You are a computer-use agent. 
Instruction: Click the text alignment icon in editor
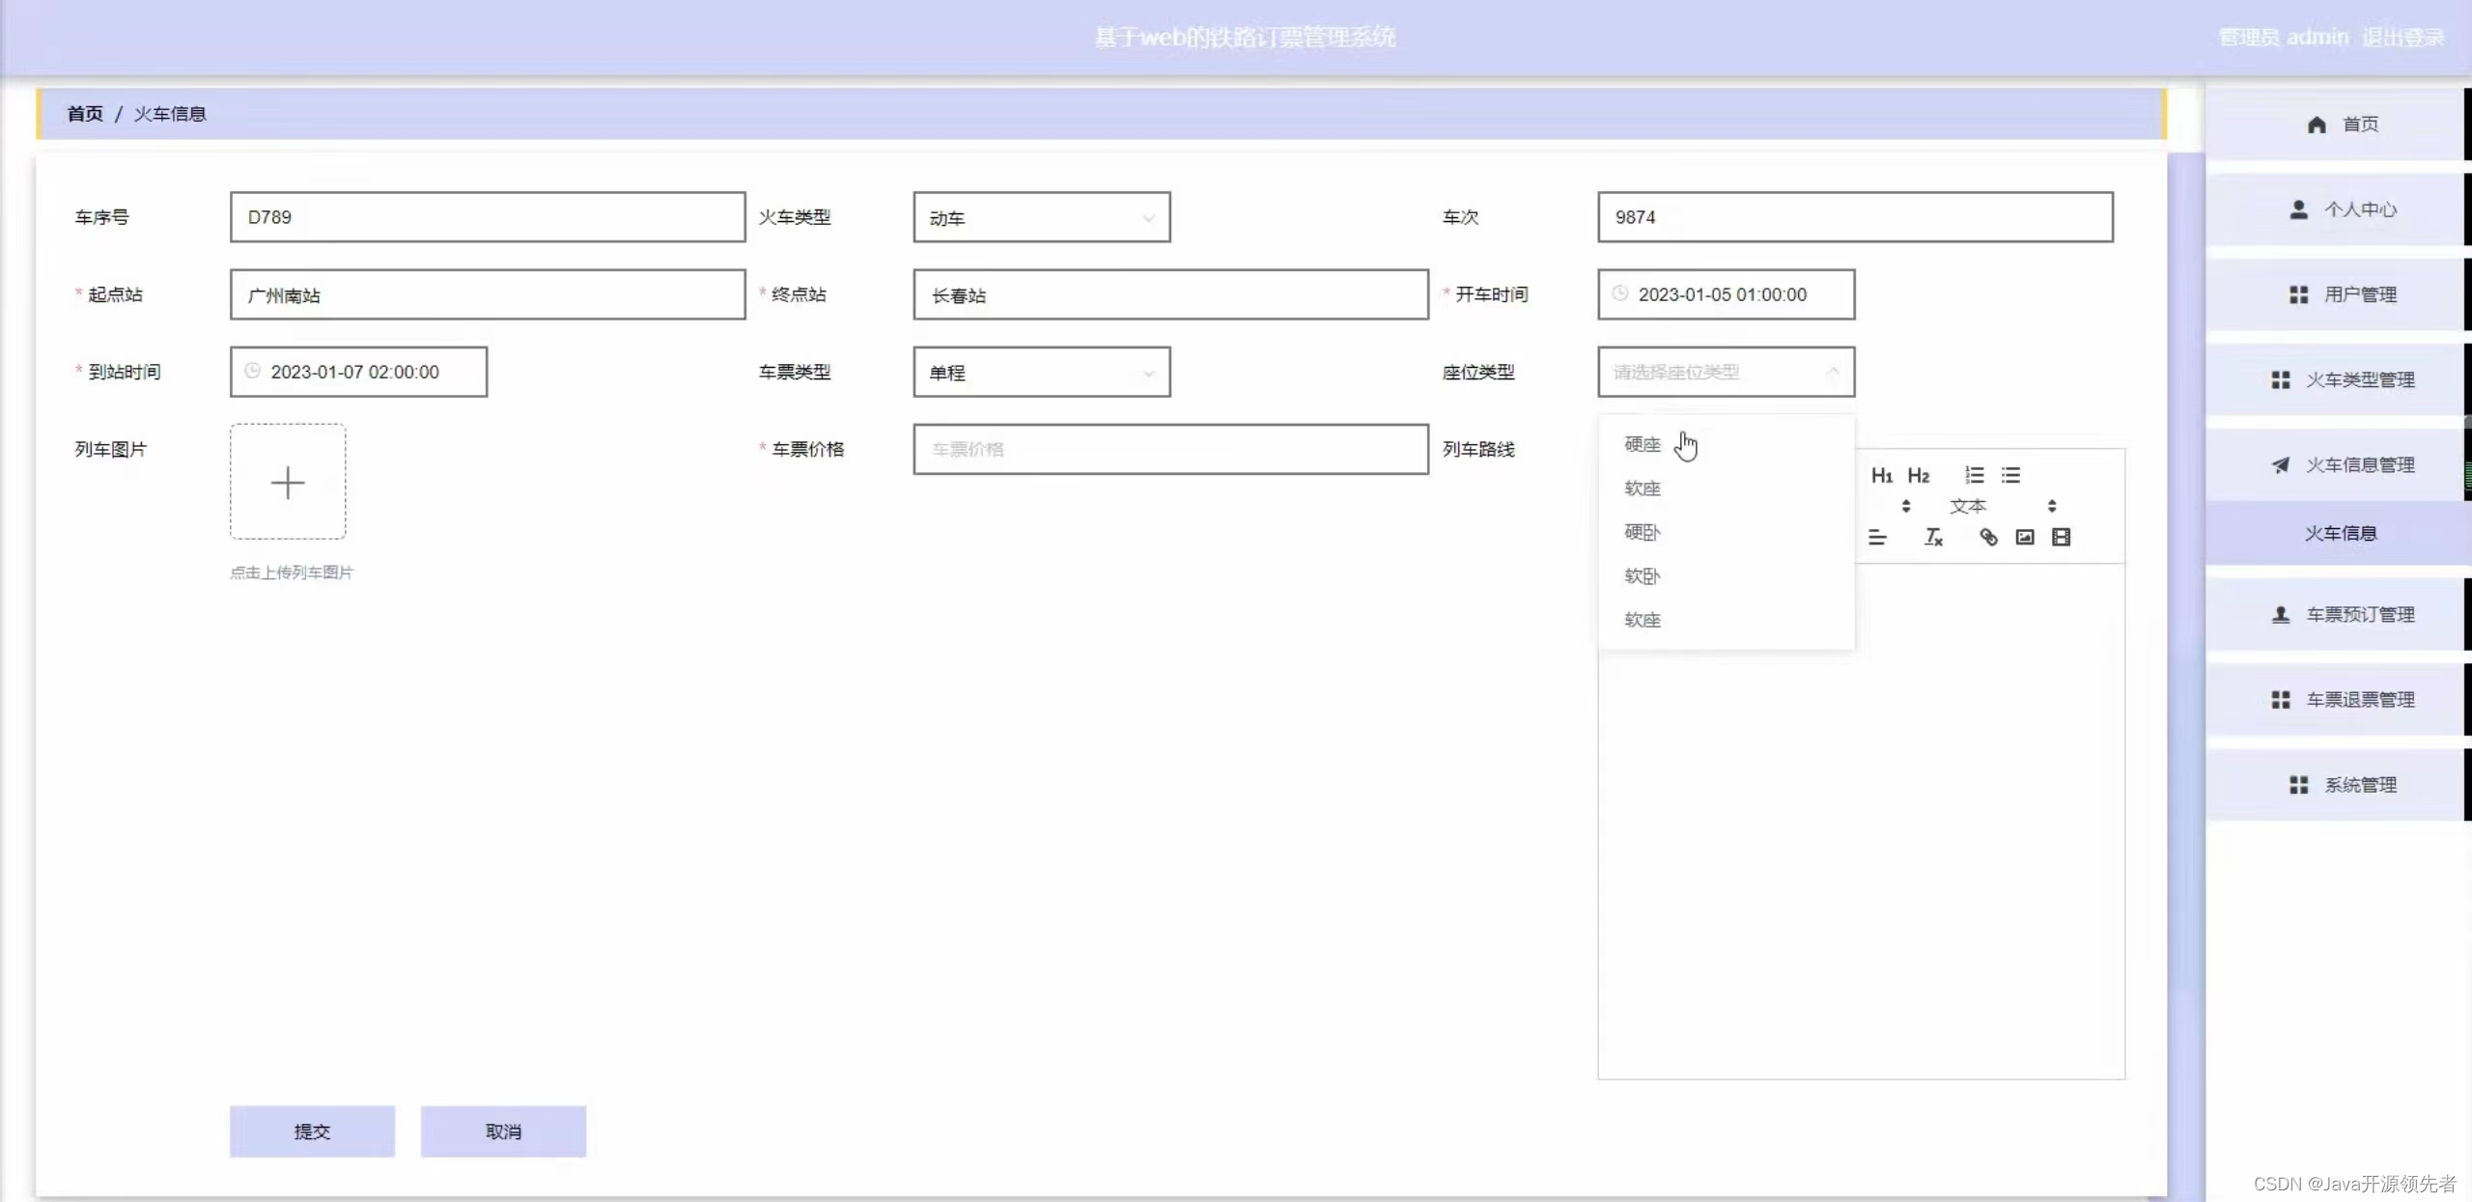pyautogui.click(x=1877, y=537)
